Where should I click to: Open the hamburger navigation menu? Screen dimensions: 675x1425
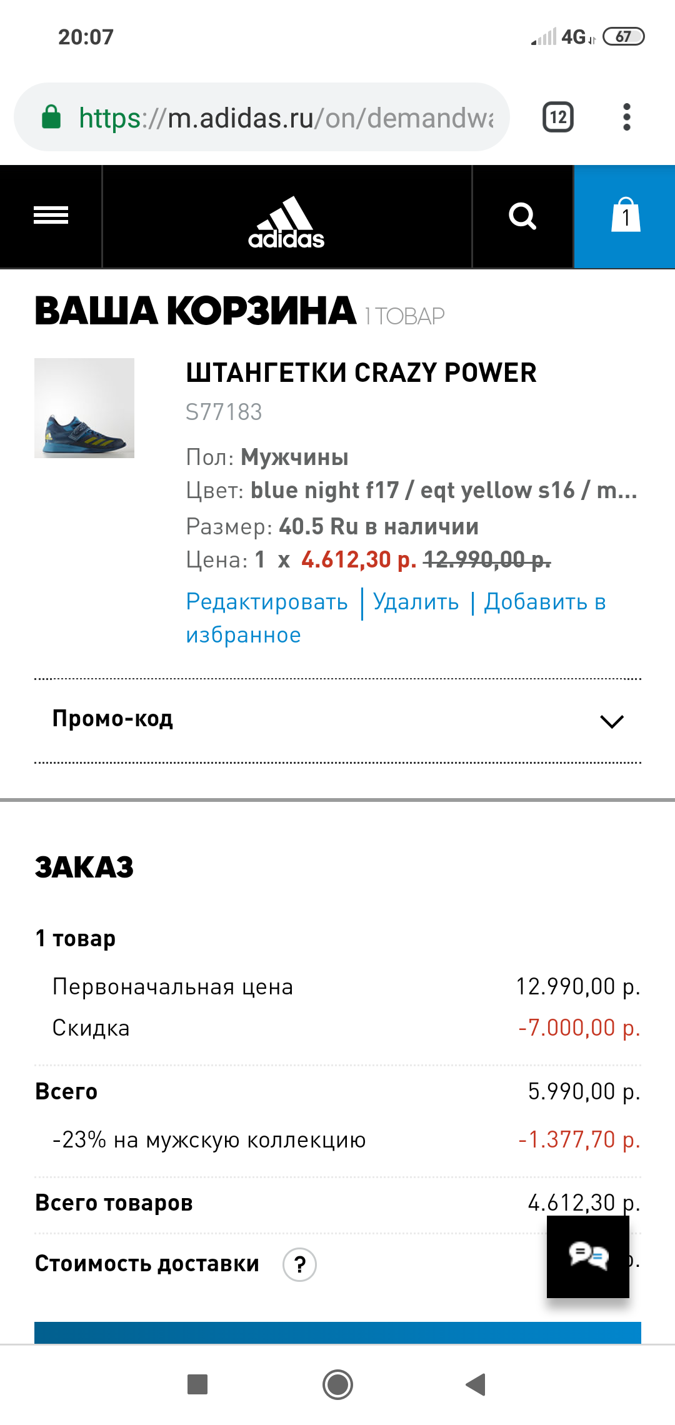coord(50,216)
